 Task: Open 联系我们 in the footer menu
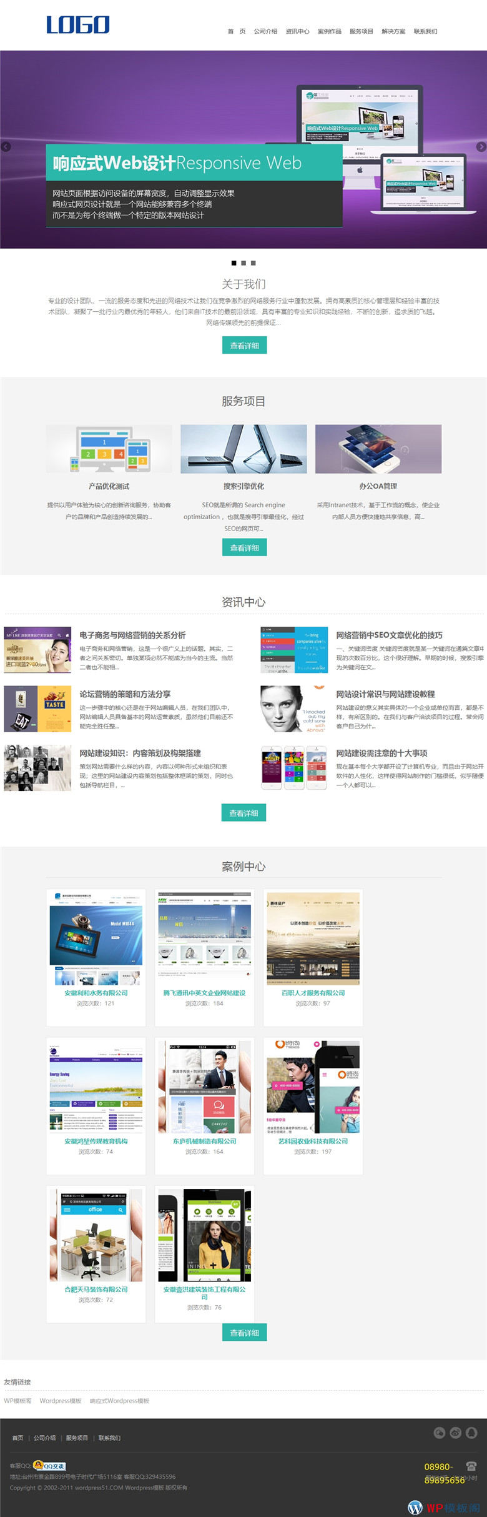tap(109, 1438)
